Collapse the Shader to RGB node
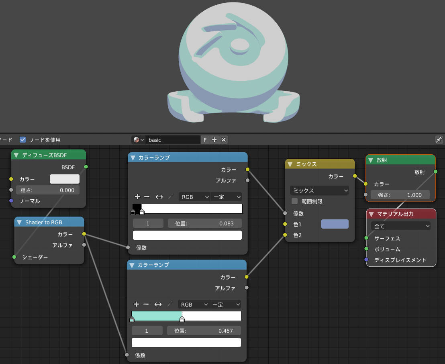This screenshot has height=364, width=445. click(x=19, y=222)
